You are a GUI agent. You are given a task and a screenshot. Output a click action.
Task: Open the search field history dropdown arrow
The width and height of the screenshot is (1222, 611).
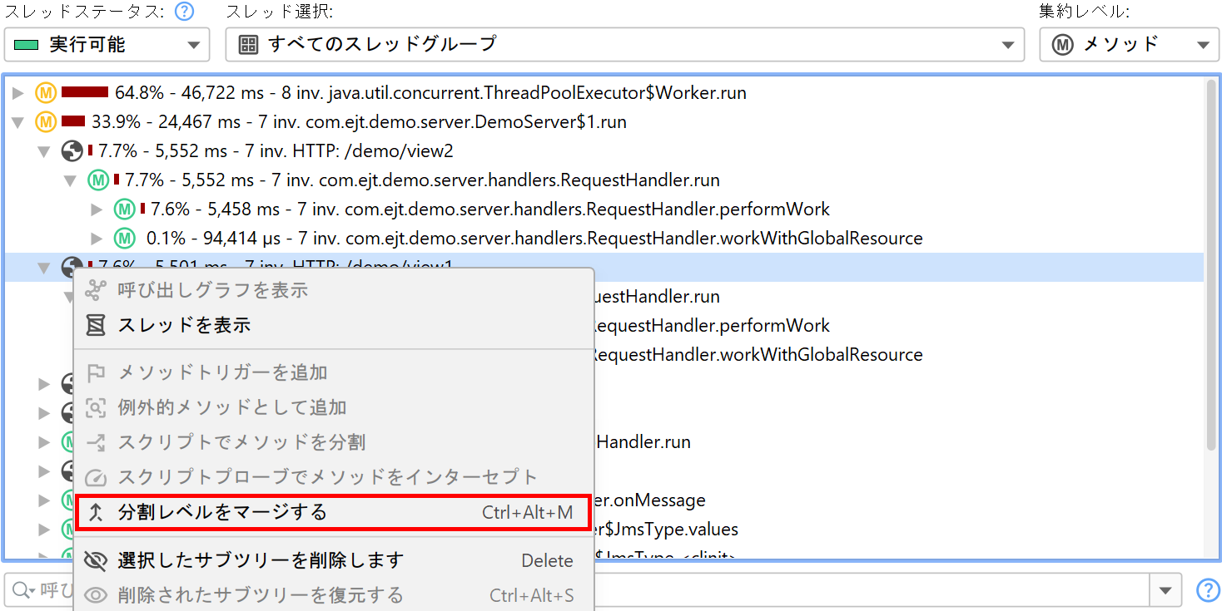point(1165,590)
